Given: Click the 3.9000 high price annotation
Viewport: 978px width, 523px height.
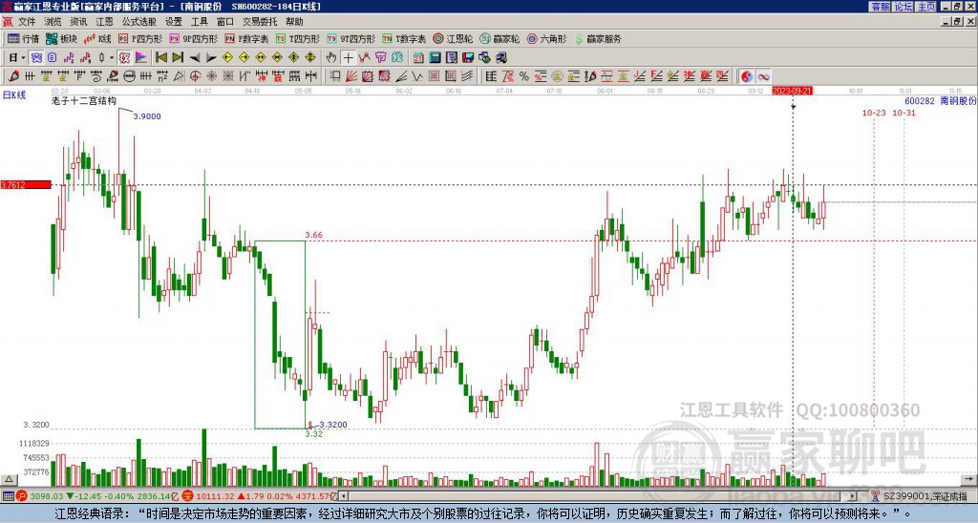Looking at the screenshot, I should (x=146, y=116).
